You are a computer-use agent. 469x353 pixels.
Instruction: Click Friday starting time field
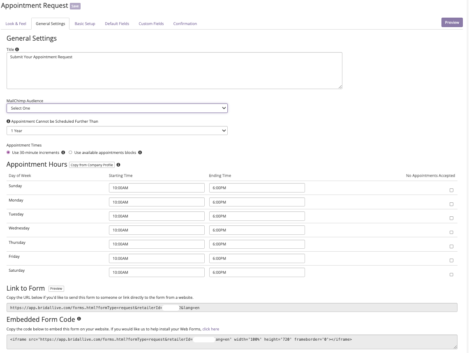(x=157, y=258)
